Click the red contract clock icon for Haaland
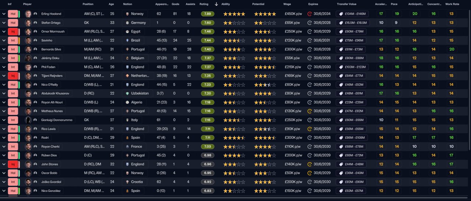 pos(309,14)
